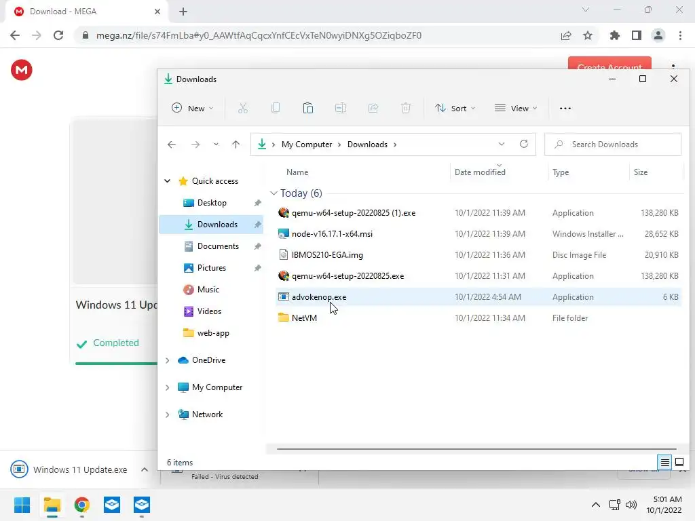Click the horizontal scrollbar in the file list
Image resolution: width=695 pixels, height=521 pixels.
[476, 449]
